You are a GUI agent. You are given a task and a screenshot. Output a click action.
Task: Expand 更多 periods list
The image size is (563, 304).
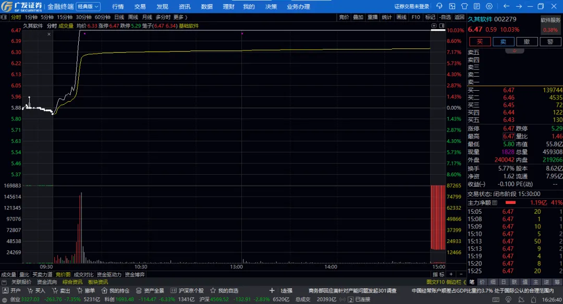coord(180,17)
